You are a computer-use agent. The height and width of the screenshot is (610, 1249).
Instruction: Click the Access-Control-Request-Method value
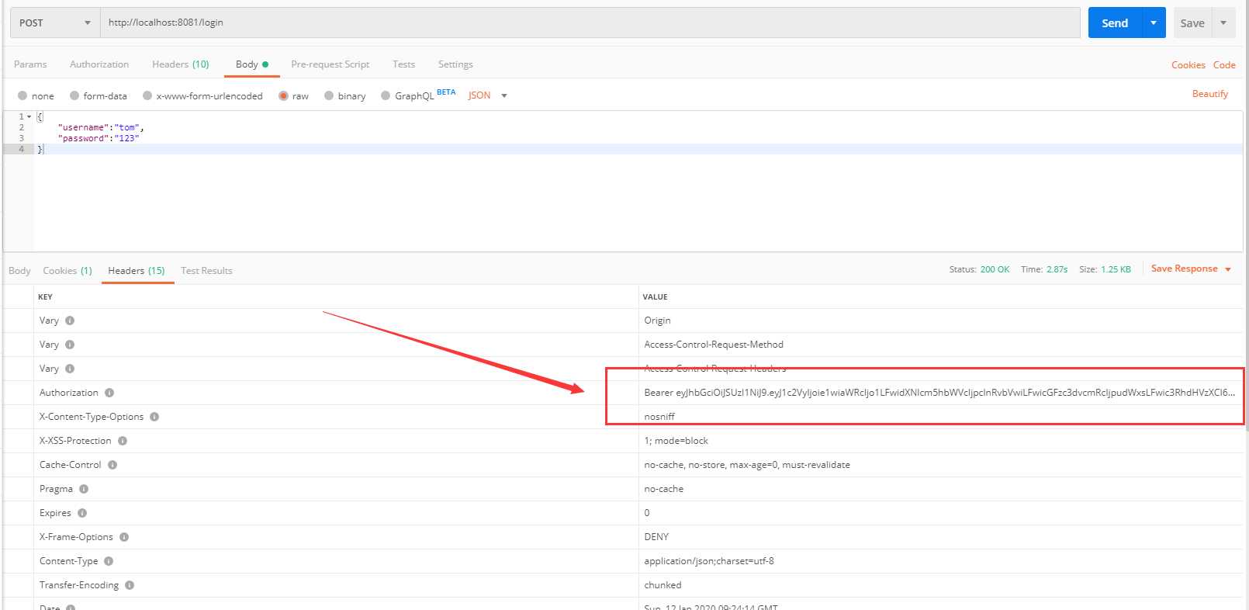(x=714, y=345)
